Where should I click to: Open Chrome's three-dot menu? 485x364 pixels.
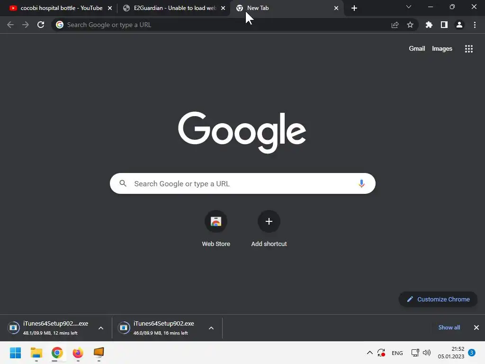475,25
